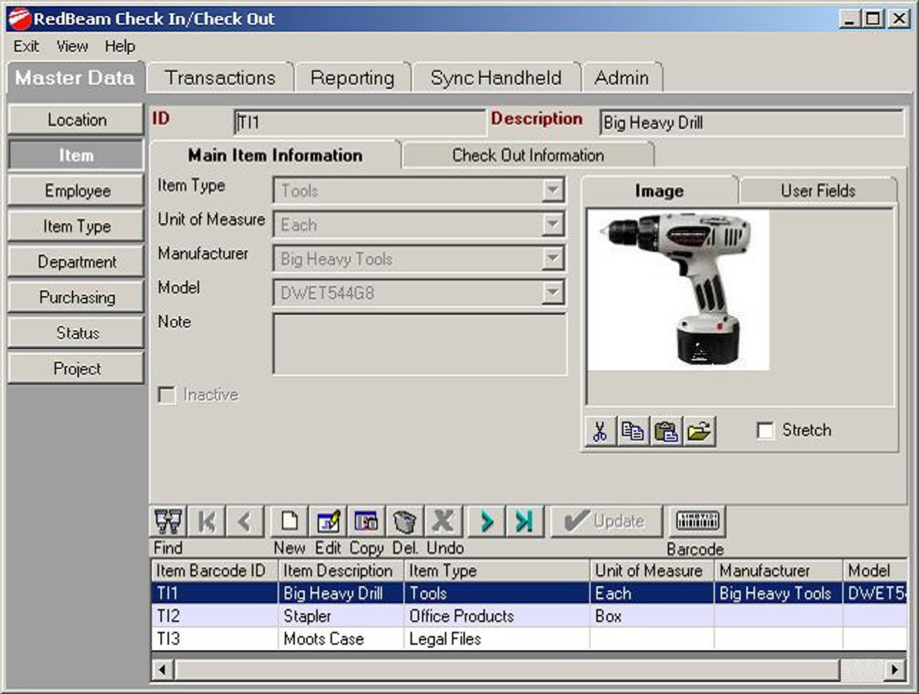Click the Stapler description cell
The image size is (919, 694).
point(341,616)
